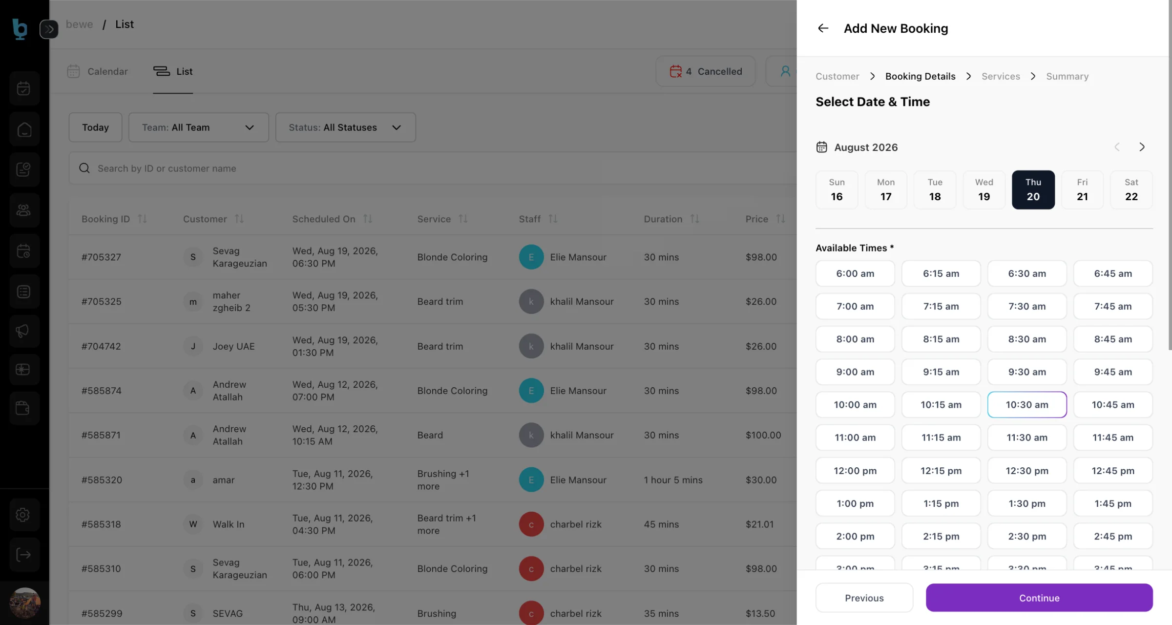This screenshot has width=1172, height=625.
Task: Open the calendar-check sidebar icon
Action: pyautogui.click(x=23, y=88)
